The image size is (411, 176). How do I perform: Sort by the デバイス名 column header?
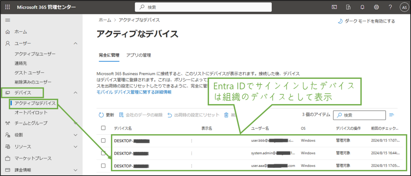point(123,128)
